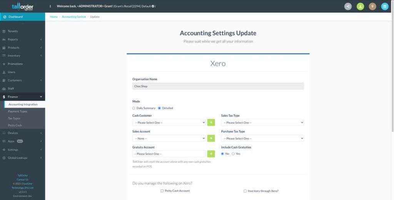Select Daily Summary mode
The height and width of the screenshot is (200, 394).
(134, 108)
